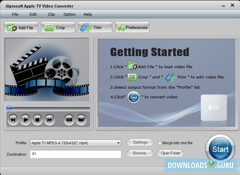Click the Add File toolbar button
Screen dimensions: 240x175
[21, 27]
